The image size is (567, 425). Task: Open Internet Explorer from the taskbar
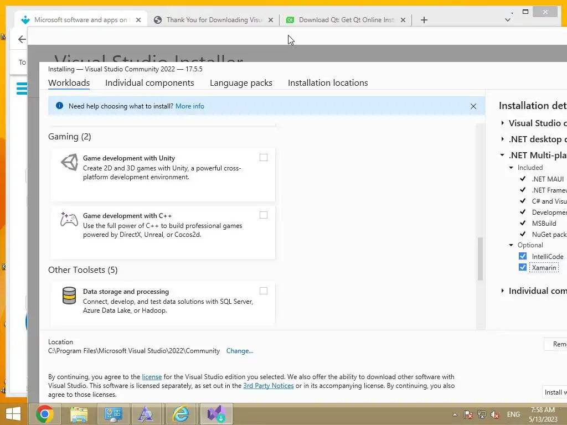click(x=180, y=414)
